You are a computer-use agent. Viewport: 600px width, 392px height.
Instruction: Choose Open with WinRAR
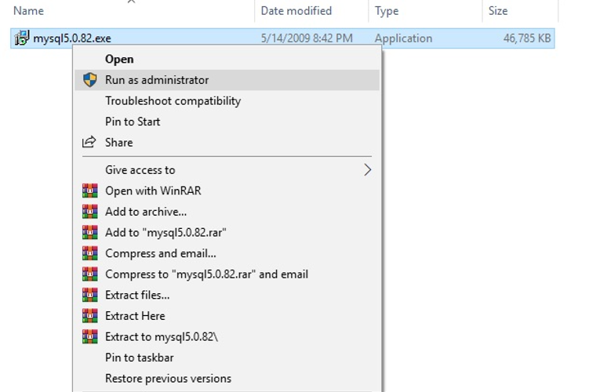coord(227,191)
